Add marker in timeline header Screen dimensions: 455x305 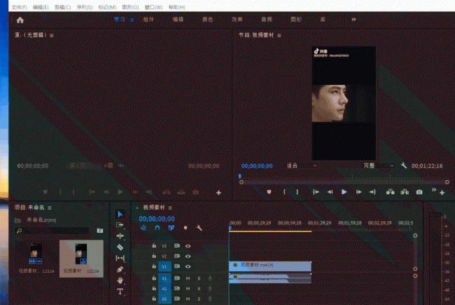coord(185,228)
